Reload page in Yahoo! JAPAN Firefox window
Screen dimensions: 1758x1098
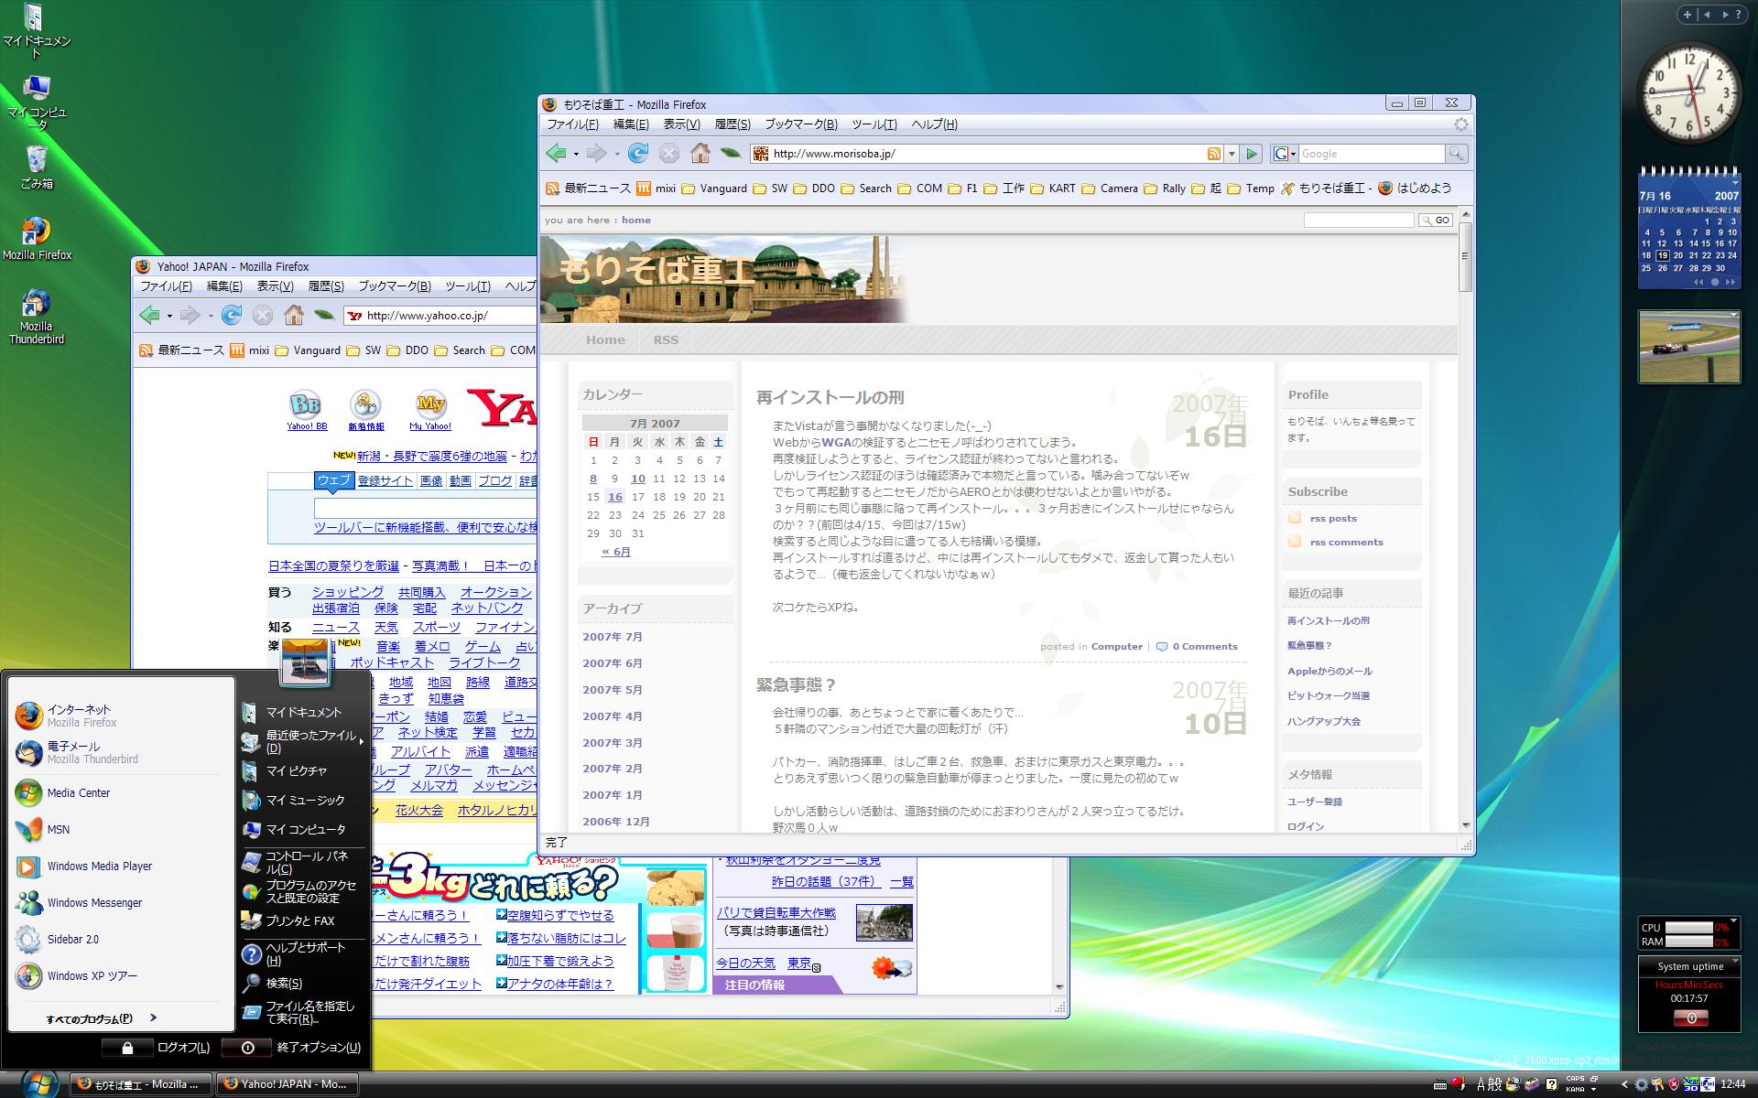coord(232,316)
